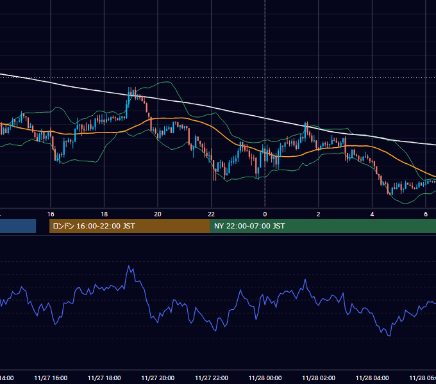Image resolution: width=436 pixels, height=384 pixels.
Task: Click the 4 hour axis label
Action: coord(372,214)
